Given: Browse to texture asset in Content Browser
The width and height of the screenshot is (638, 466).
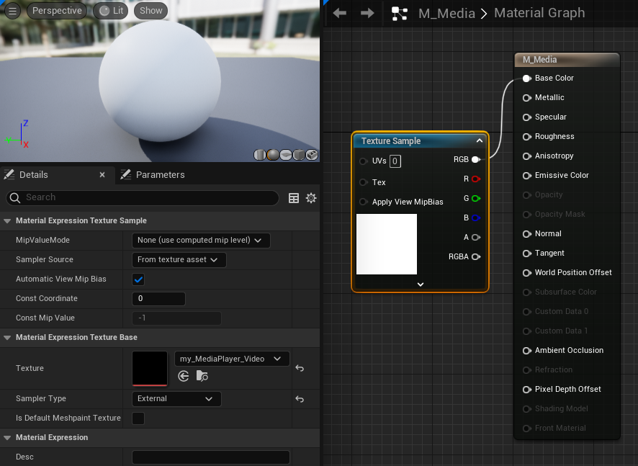Looking at the screenshot, I should tap(202, 376).
